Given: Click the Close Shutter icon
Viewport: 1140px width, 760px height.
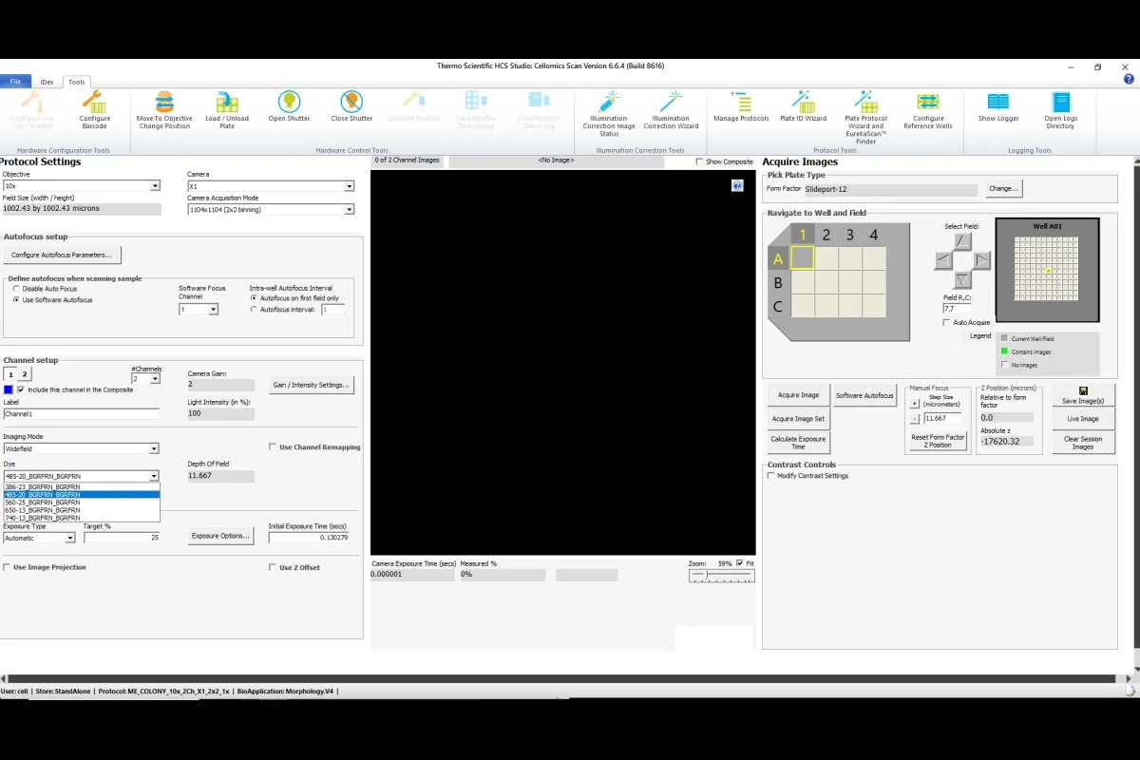Looking at the screenshot, I should (x=351, y=103).
